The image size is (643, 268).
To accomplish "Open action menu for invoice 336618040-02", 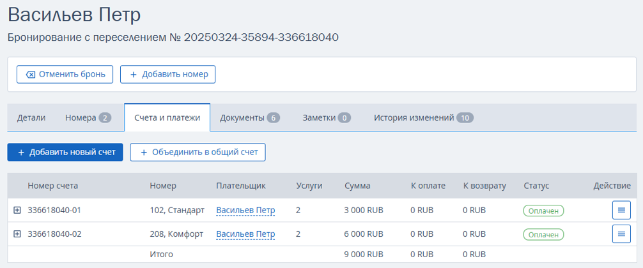I will coord(621,234).
